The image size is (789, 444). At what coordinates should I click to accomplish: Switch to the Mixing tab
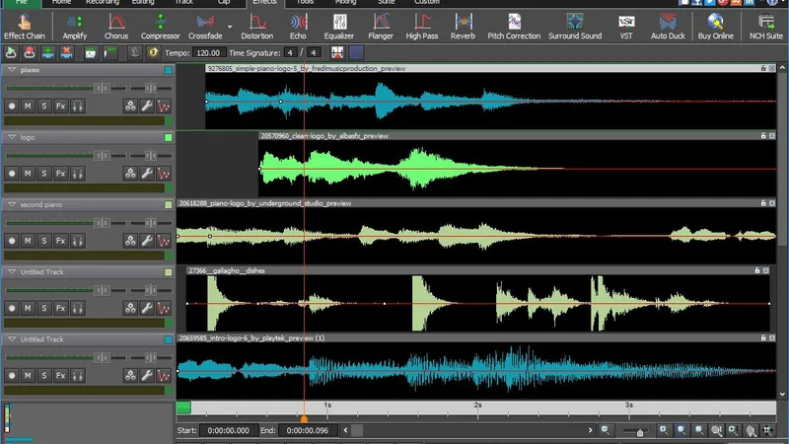[345, 3]
